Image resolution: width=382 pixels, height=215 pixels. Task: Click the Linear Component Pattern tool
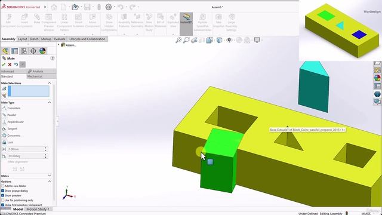point(64,22)
